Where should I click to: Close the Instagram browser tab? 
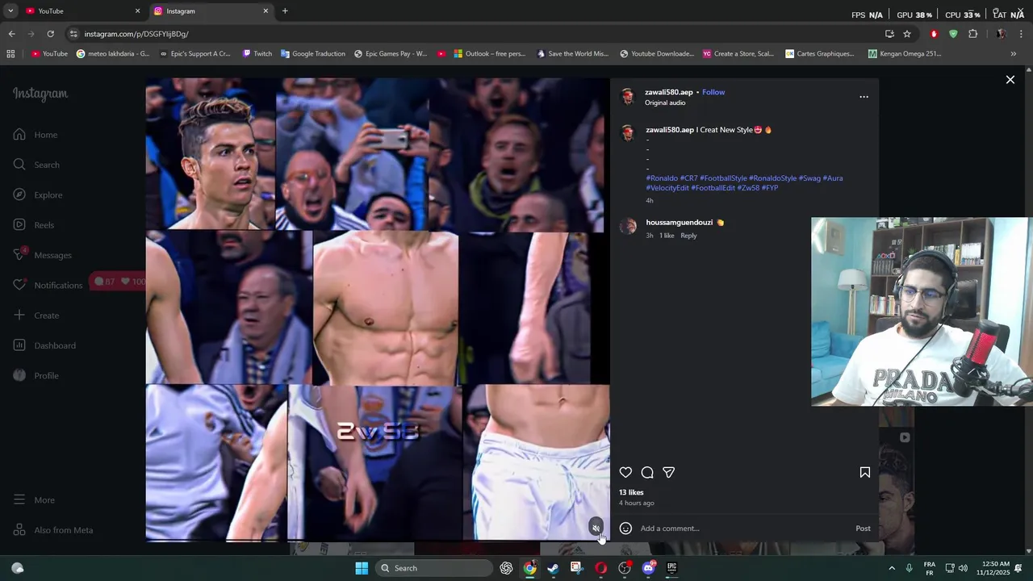(x=266, y=11)
